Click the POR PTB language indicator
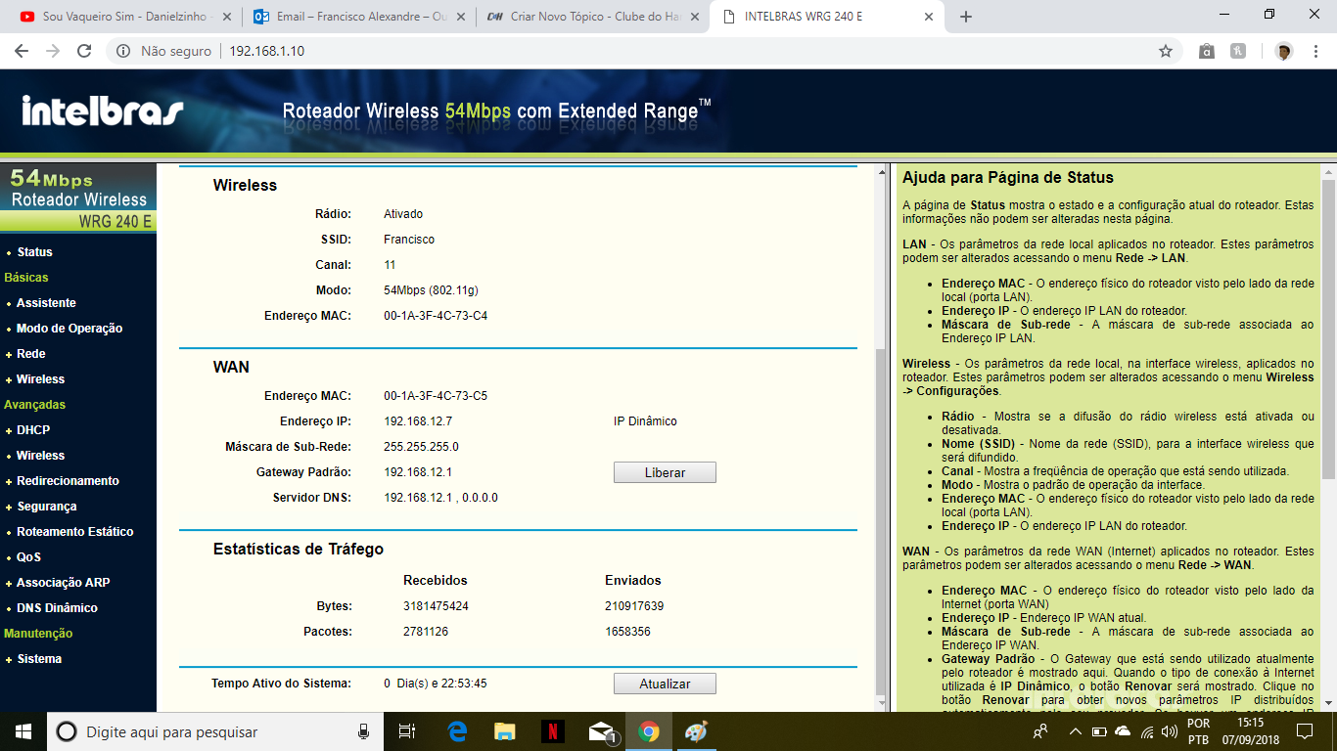The height and width of the screenshot is (751, 1337). click(x=1198, y=731)
